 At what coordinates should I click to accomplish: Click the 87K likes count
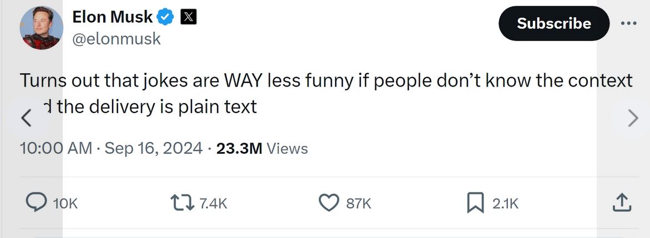coord(358,204)
